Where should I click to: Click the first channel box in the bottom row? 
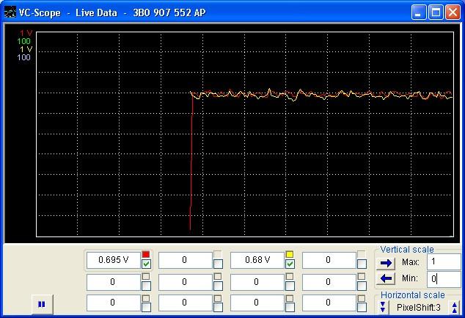coord(113,303)
